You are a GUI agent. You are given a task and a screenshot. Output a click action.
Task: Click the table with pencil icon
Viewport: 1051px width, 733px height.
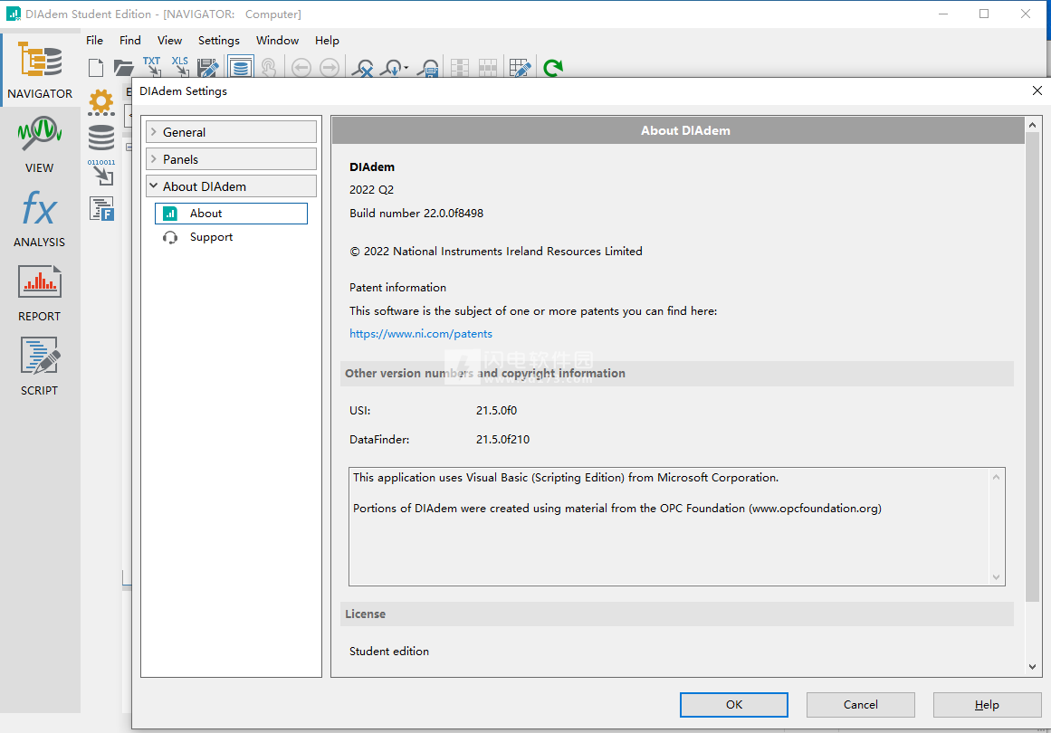point(521,68)
